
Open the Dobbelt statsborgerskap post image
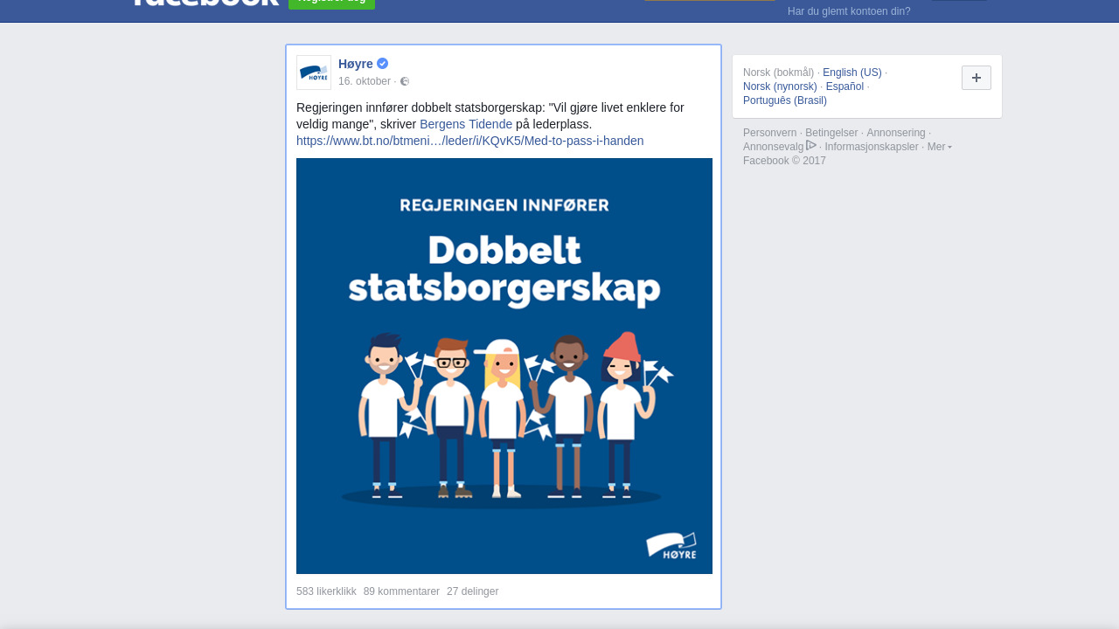pos(504,366)
